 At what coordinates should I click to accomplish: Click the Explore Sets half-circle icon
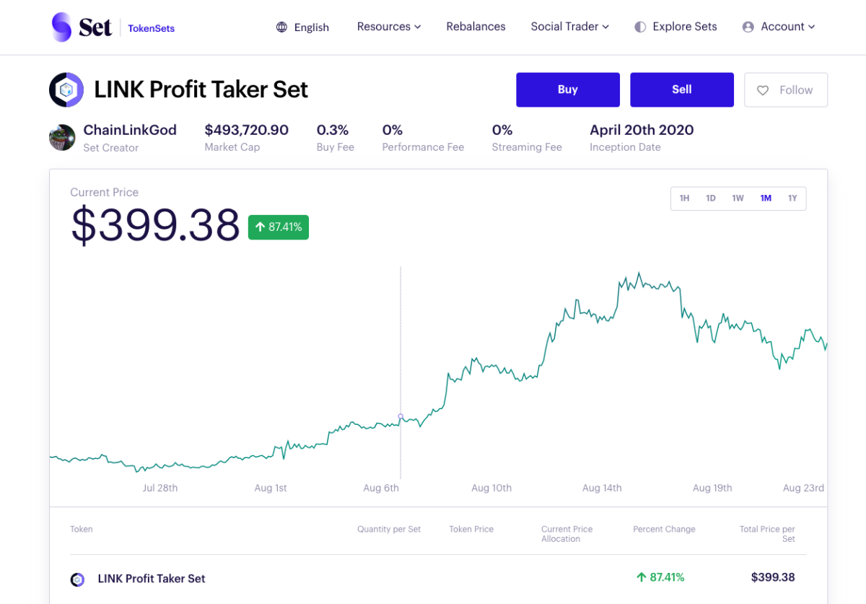(x=640, y=27)
